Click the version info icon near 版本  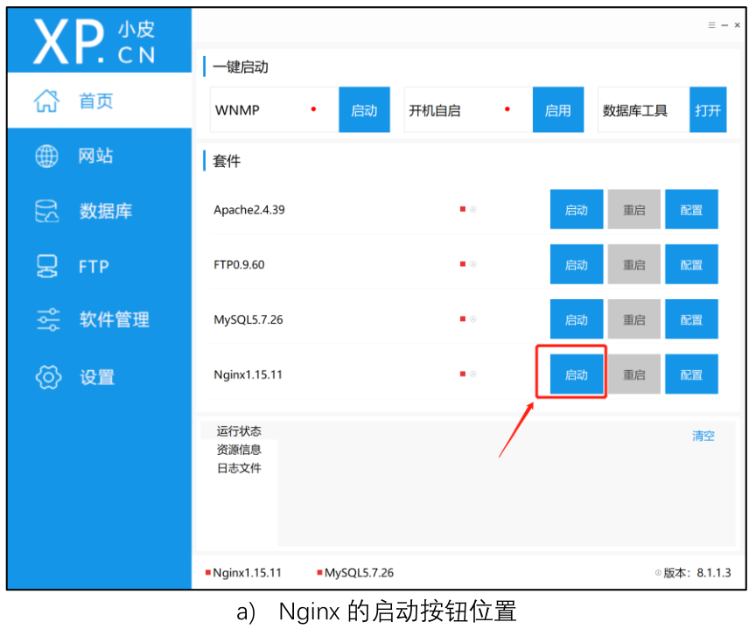pyautogui.click(x=658, y=573)
